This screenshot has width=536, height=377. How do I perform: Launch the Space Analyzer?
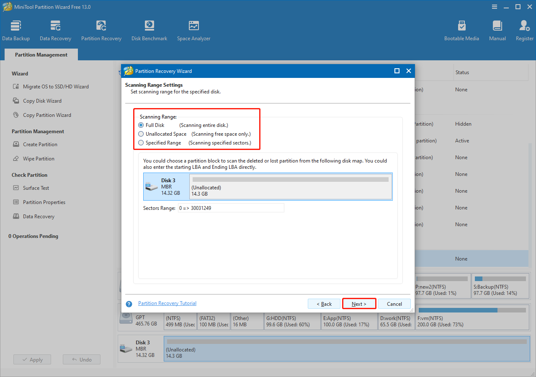pos(193,29)
